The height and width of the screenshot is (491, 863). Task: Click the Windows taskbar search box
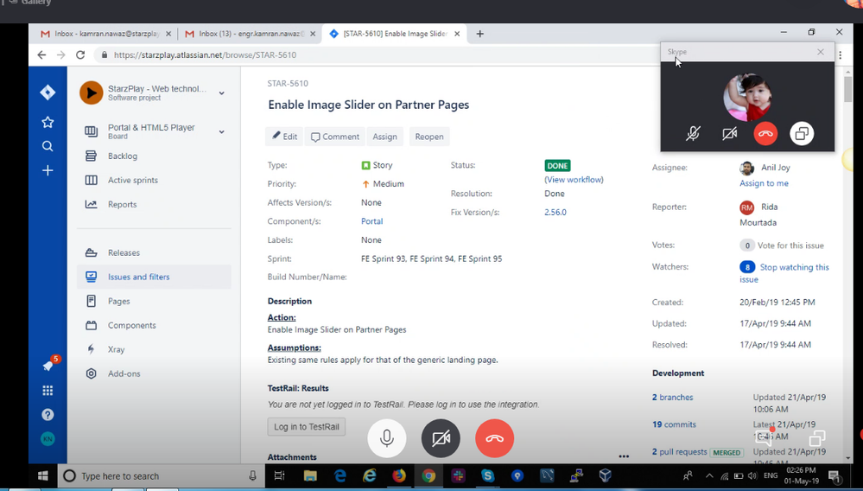160,475
